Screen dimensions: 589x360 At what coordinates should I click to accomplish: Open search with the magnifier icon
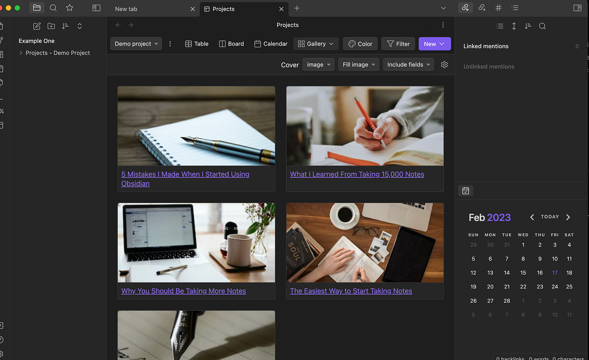53,8
